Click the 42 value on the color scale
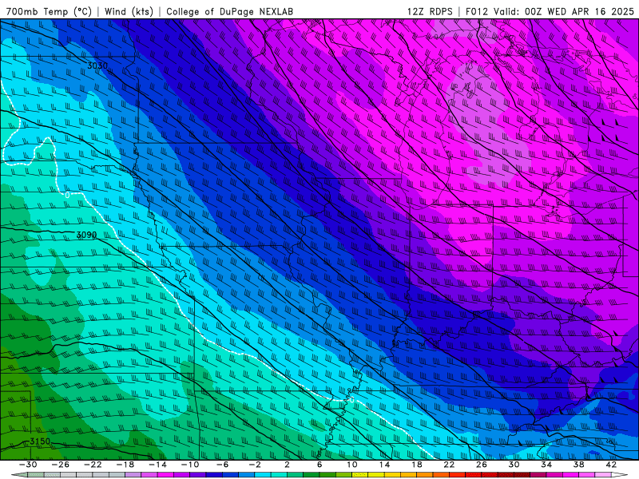Screen dimensions: 639x479 point(611,465)
